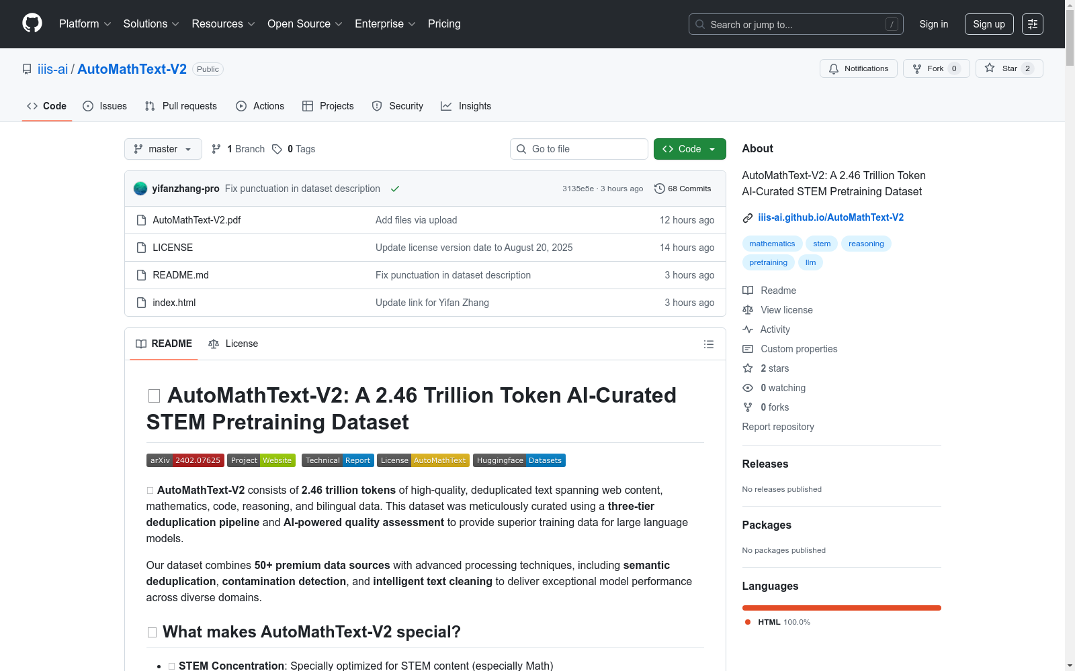Click the llm topic tag
1075x671 pixels.
point(810,262)
